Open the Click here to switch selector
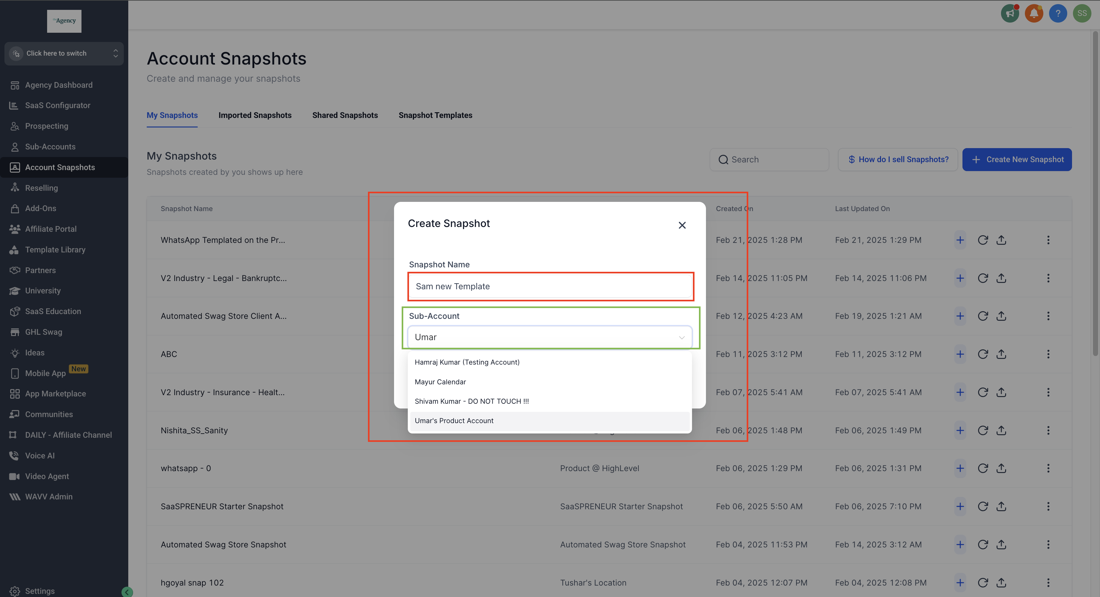The image size is (1100, 597). 64,53
